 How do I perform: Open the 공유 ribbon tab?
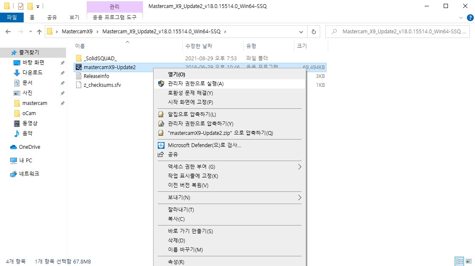[x=52, y=18]
